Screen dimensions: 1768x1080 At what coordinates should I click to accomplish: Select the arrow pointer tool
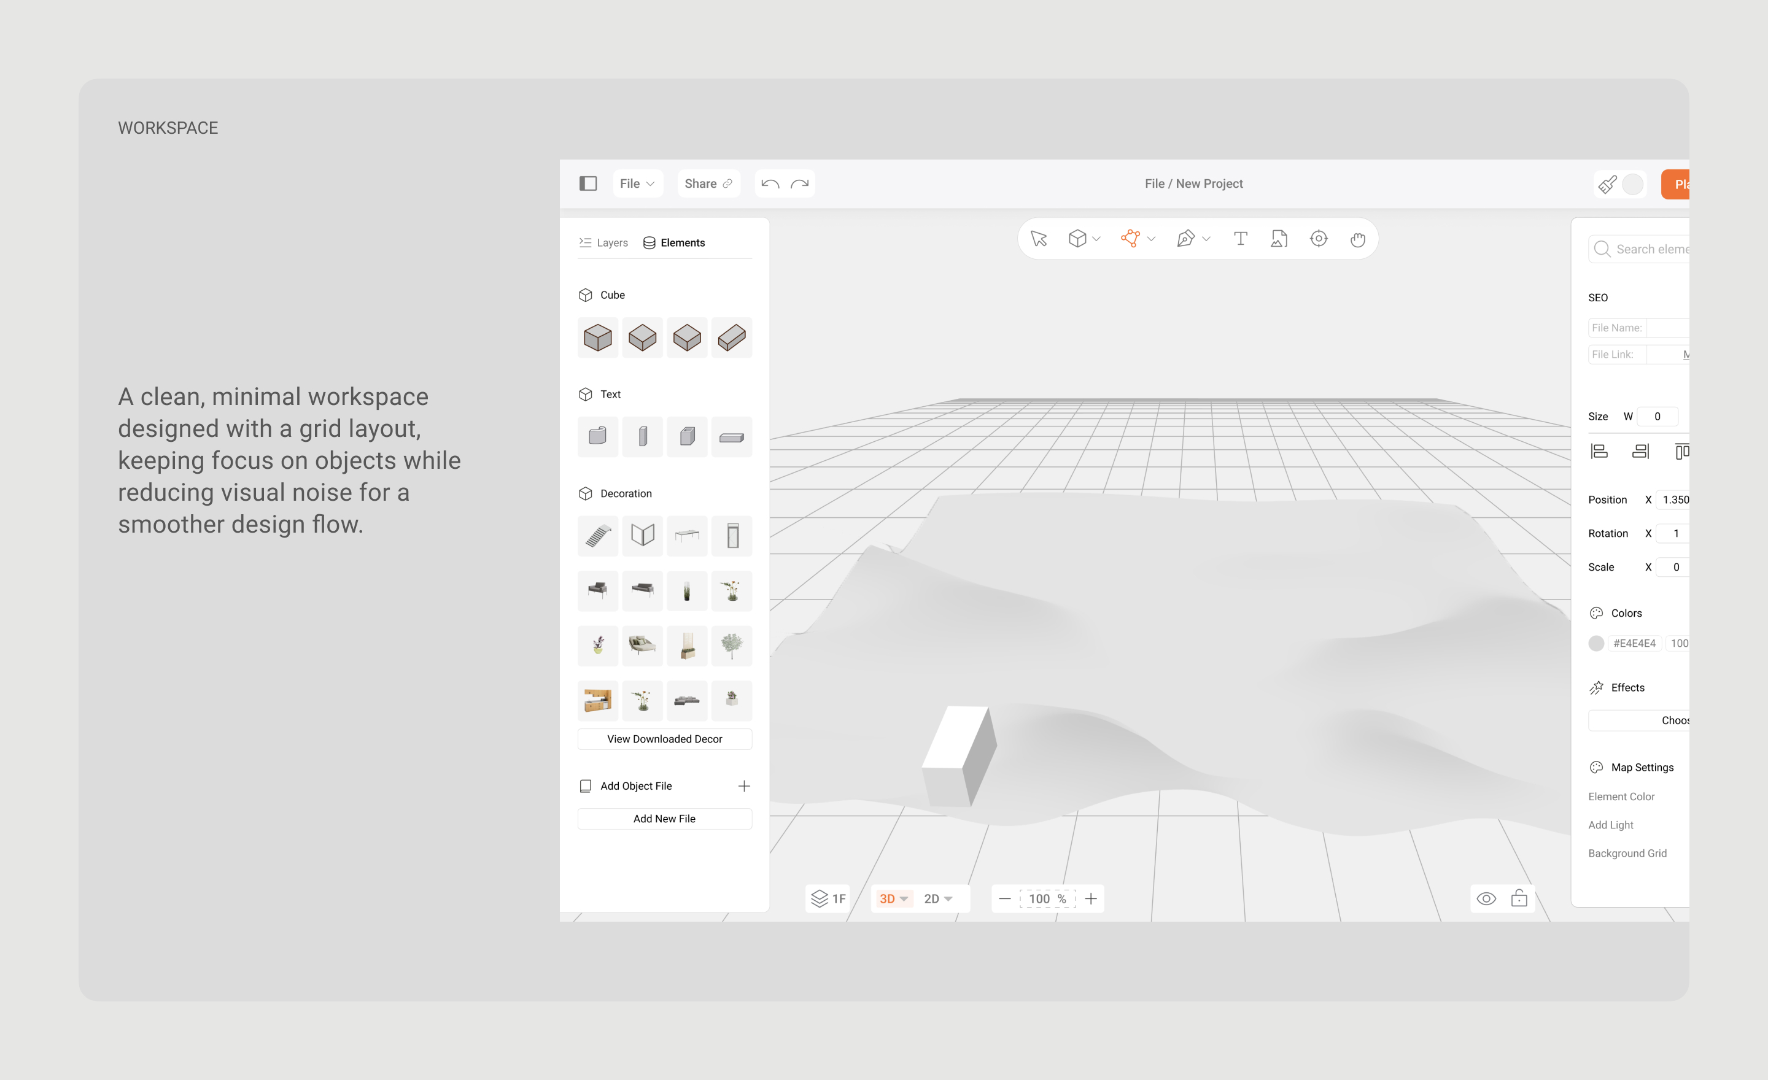(x=1038, y=239)
